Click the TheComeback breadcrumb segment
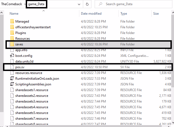The height and width of the screenshot is (127, 174). (x=11, y=4)
